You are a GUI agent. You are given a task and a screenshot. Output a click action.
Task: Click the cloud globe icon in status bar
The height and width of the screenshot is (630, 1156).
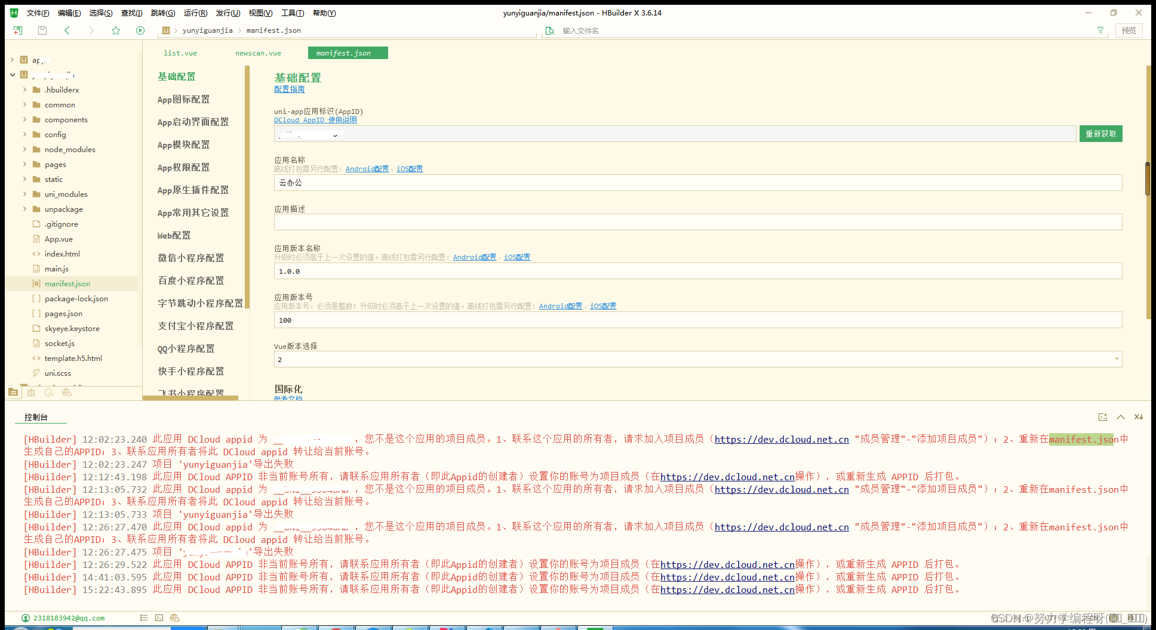click(x=175, y=618)
